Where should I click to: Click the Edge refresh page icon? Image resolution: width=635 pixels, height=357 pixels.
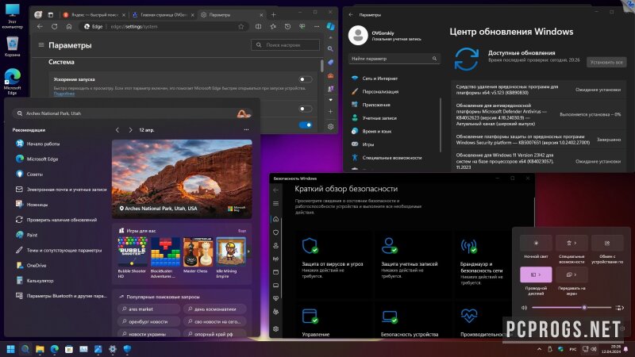click(54, 26)
